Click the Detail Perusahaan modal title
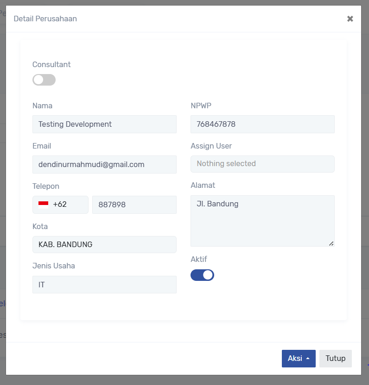Viewport: 369px width, 385px height. [x=45, y=19]
